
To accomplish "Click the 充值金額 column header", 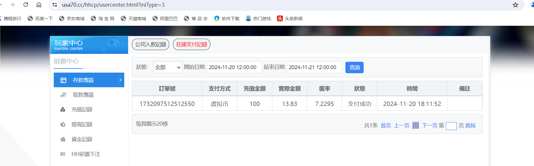I will [x=255, y=88].
